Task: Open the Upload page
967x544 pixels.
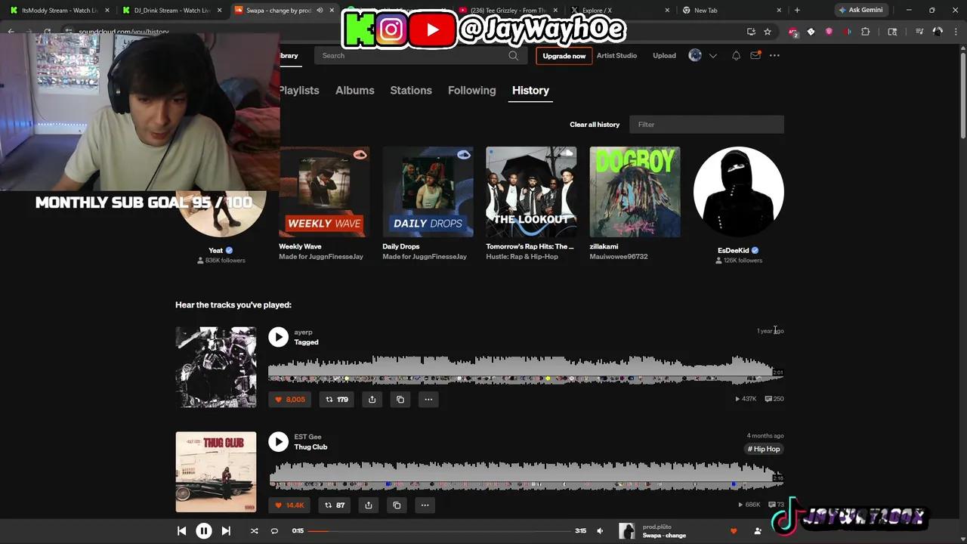Action: [x=664, y=55]
